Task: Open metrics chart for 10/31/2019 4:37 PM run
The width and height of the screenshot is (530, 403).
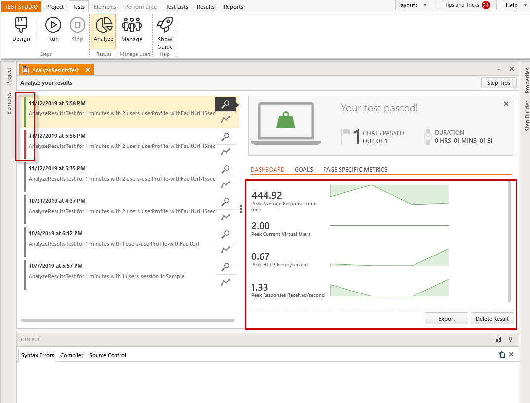Action: point(226,217)
